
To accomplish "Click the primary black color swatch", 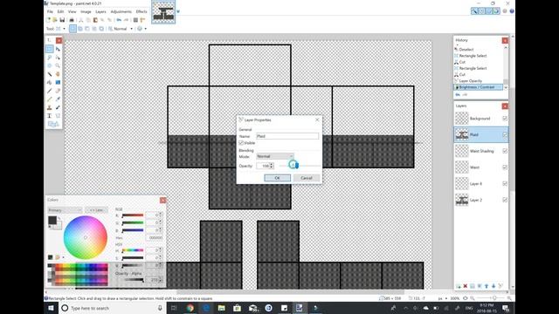I will tap(52, 221).
